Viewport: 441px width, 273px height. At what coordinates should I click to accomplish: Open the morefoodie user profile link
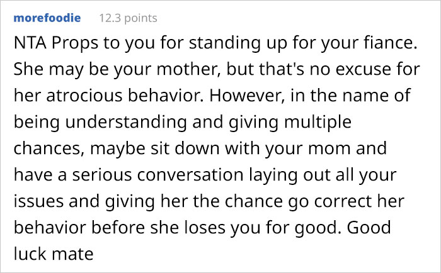pyautogui.click(x=47, y=18)
